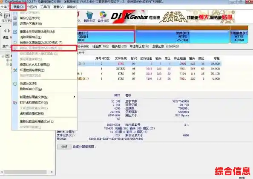Screen dimensions: 253x179
Task: Open the 工具(T) menu
Action: 45,7
